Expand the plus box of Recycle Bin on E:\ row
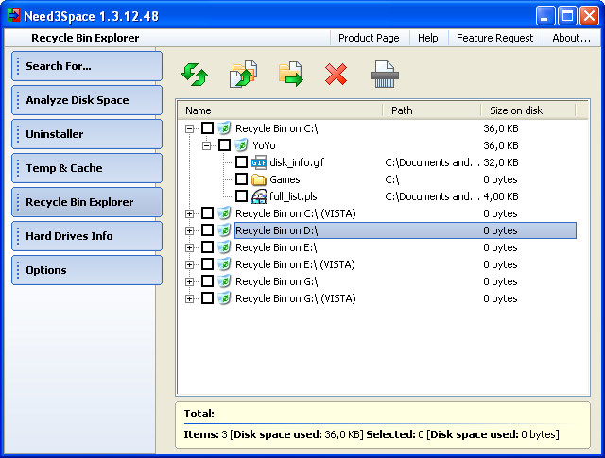Screen dimensions: 605x458 189,247
